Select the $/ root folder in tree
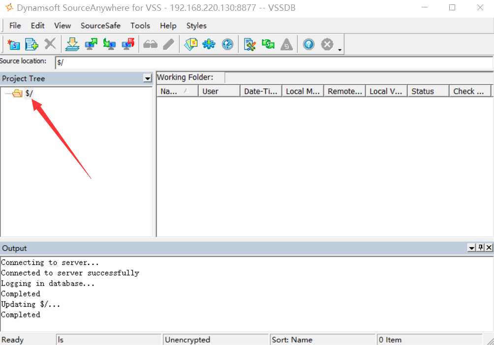The width and height of the screenshot is (494, 345). 29,93
